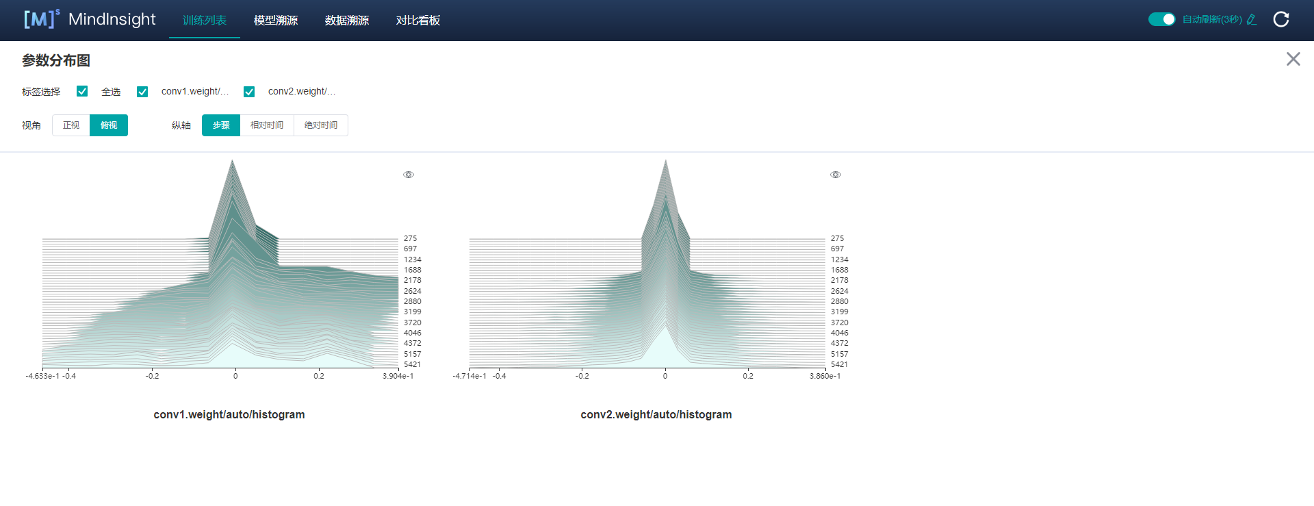
Task: Click the MindInsight title text
Action: [112, 19]
